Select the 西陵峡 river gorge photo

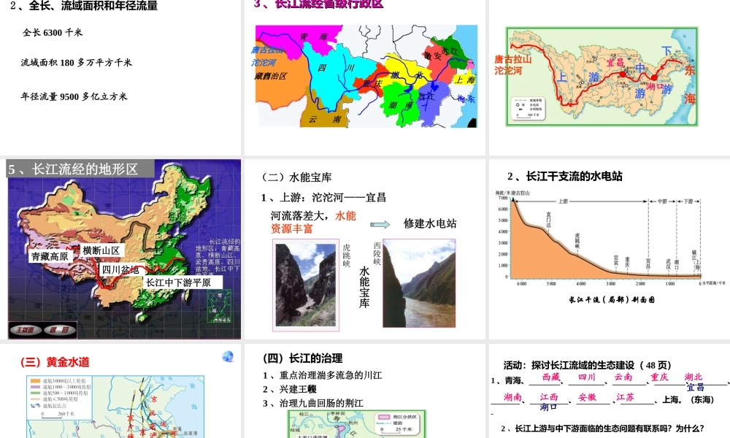click(x=419, y=283)
